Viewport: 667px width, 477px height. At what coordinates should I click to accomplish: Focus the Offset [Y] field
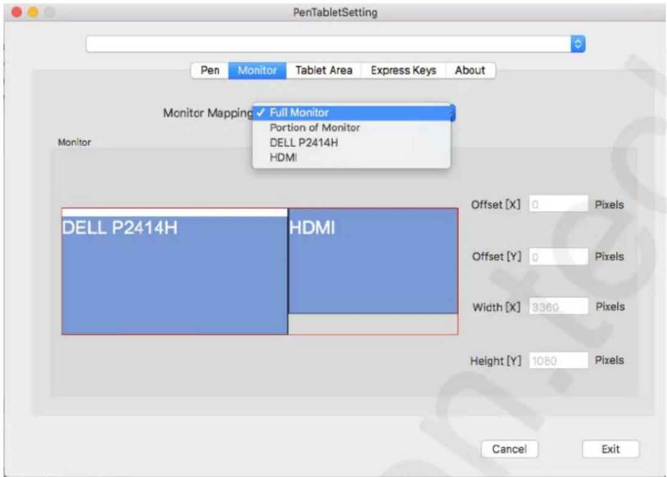[559, 257]
